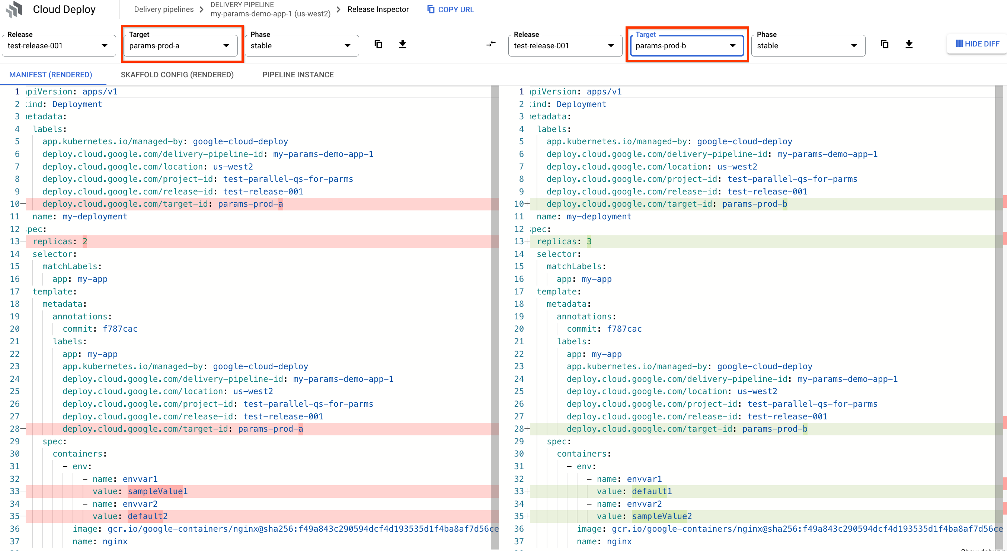Screen dimensions: 1007x551
Task: Click the COPY URL link
Action: [x=449, y=10]
